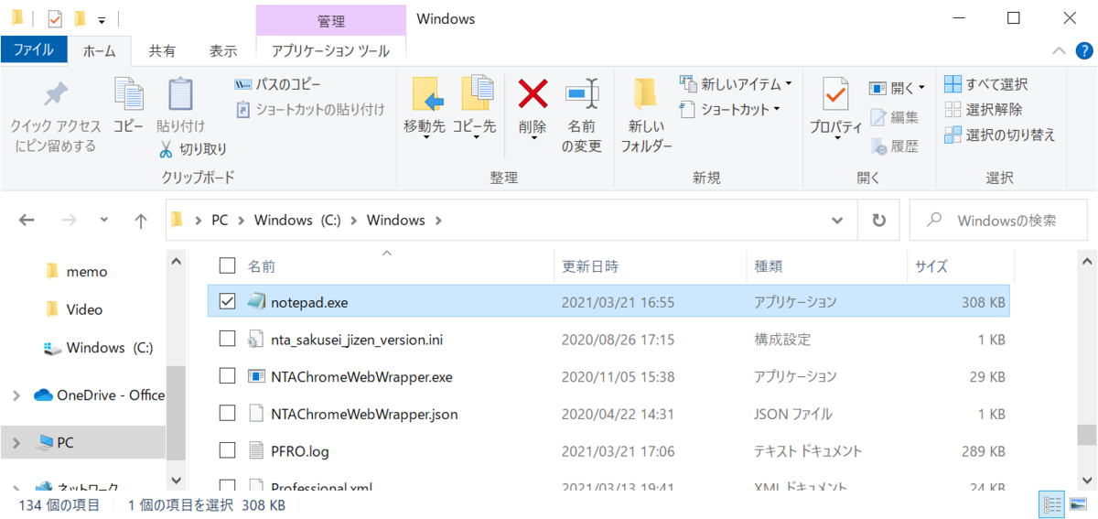
Task: Create 新しいフォルダー (New folder)
Action: pos(646,116)
